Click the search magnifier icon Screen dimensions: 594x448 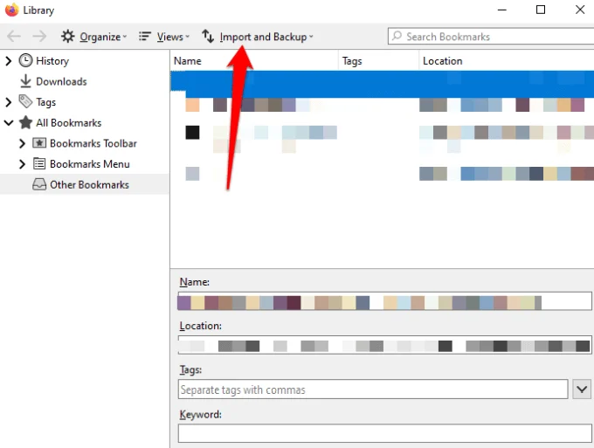click(x=397, y=36)
